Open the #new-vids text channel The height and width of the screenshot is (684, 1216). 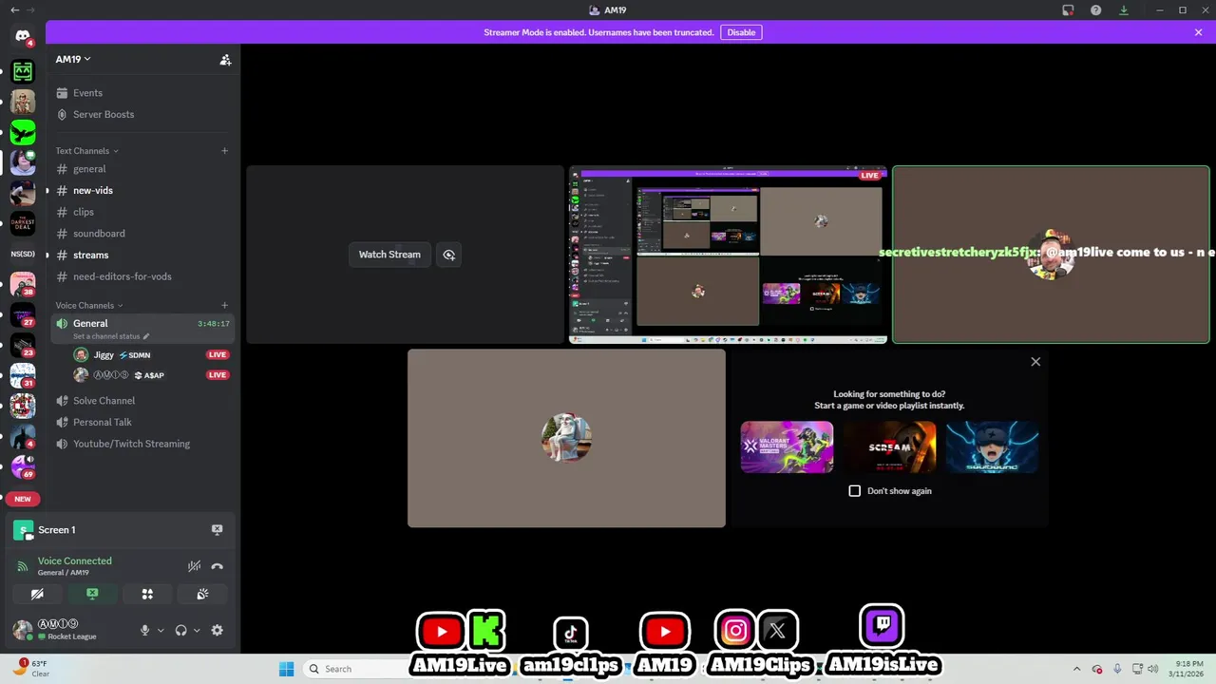(142, 190)
